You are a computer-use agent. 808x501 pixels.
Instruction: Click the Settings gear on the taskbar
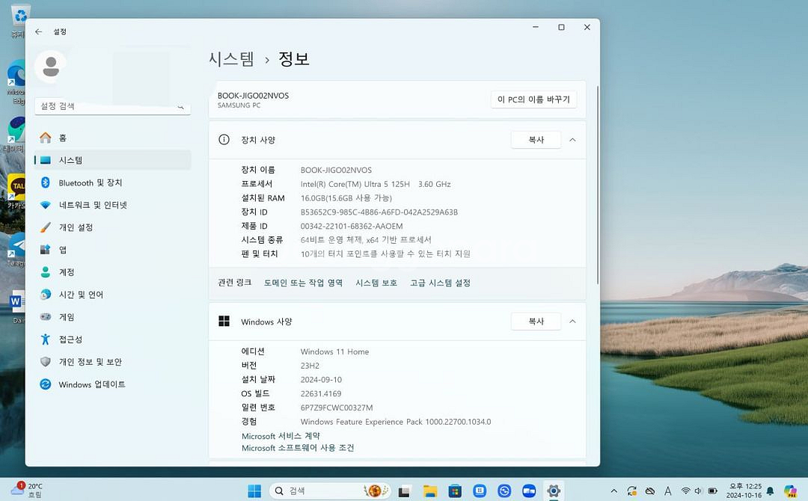[554, 491]
